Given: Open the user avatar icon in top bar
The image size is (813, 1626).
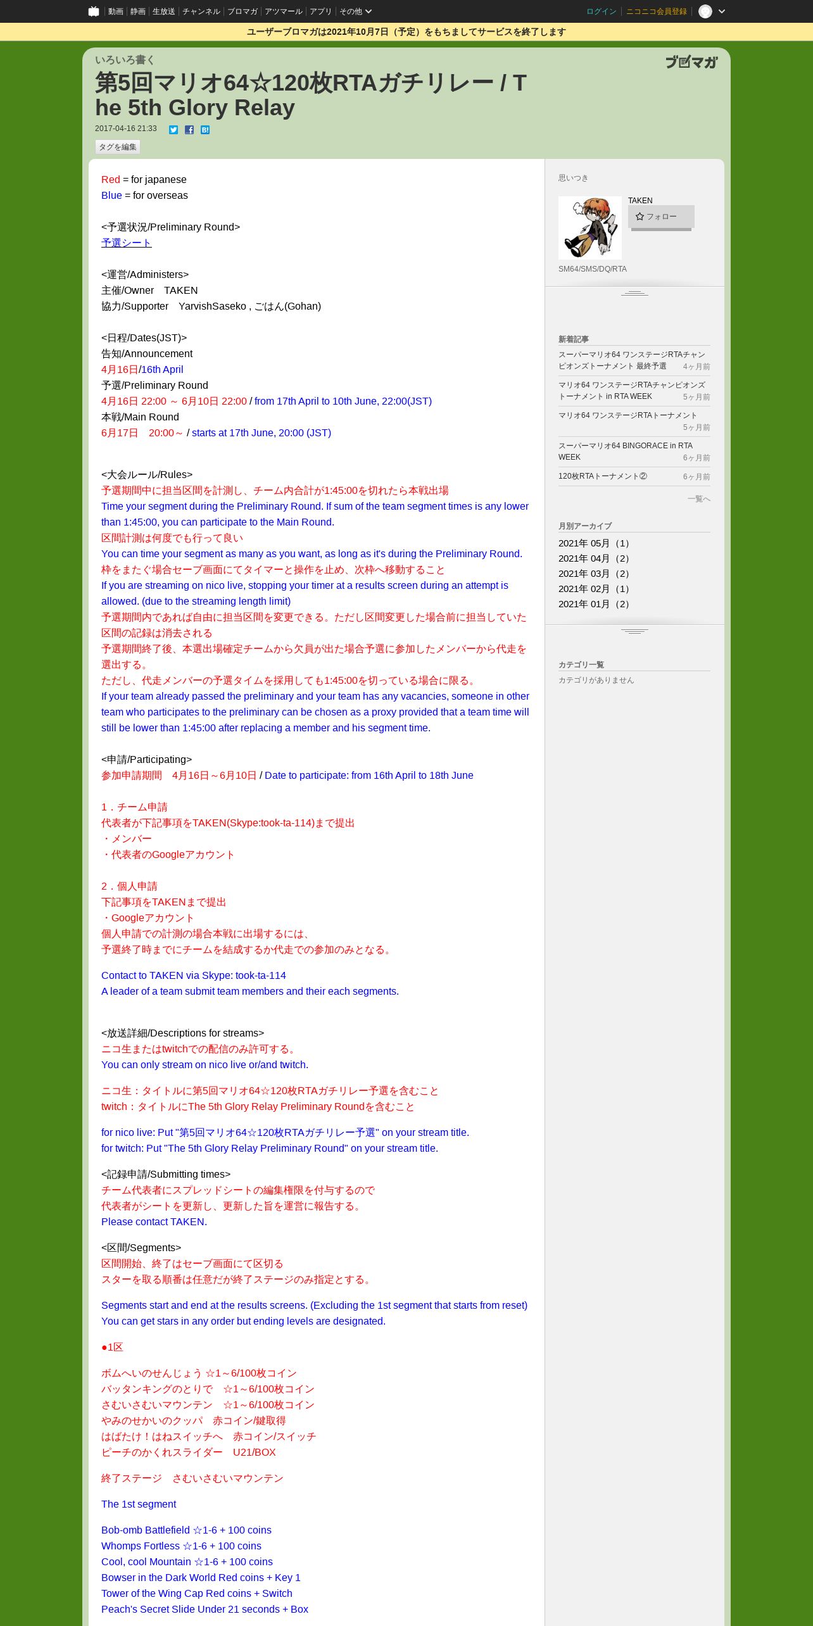Looking at the screenshot, I should point(705,11).
